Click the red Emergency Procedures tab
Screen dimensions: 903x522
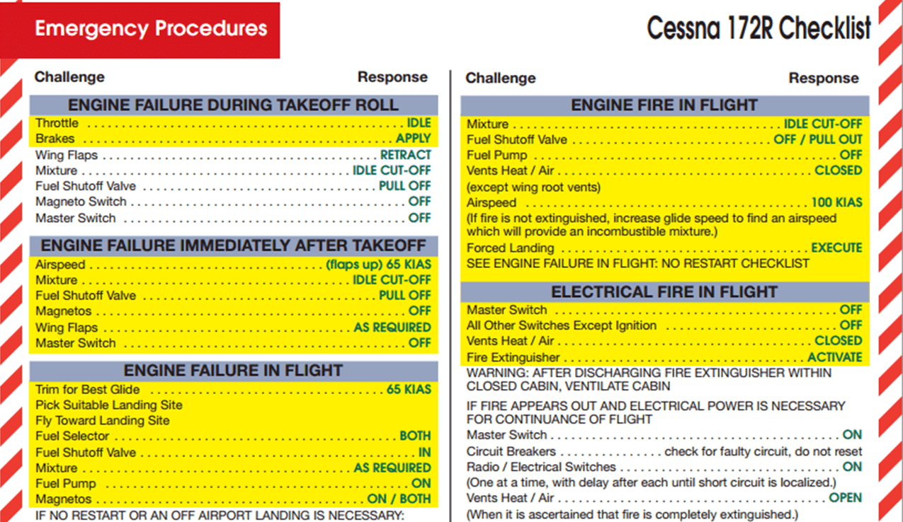pos(150,29)
